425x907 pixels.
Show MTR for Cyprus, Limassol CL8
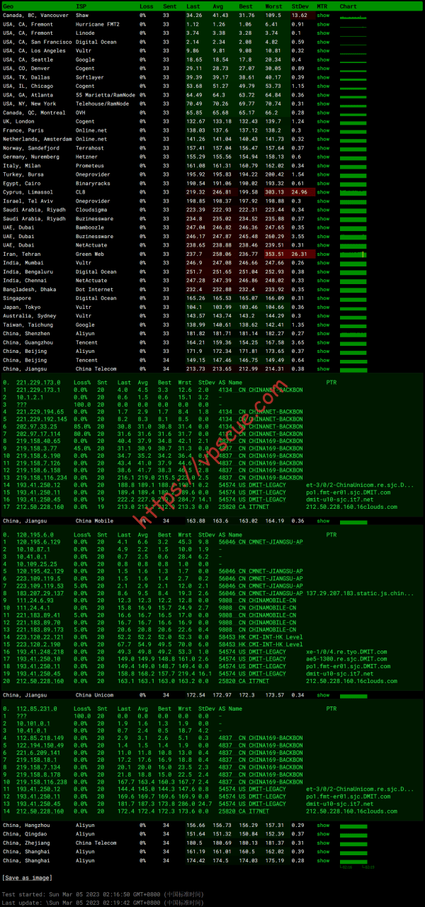323,192
